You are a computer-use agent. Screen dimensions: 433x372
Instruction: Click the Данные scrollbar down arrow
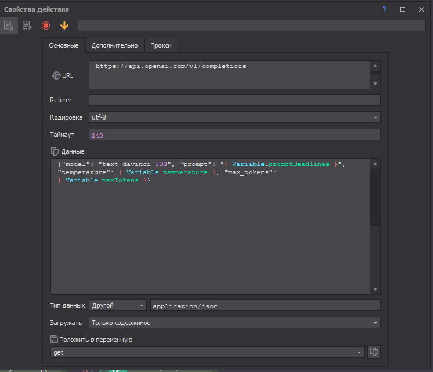(x=376, y=289)
